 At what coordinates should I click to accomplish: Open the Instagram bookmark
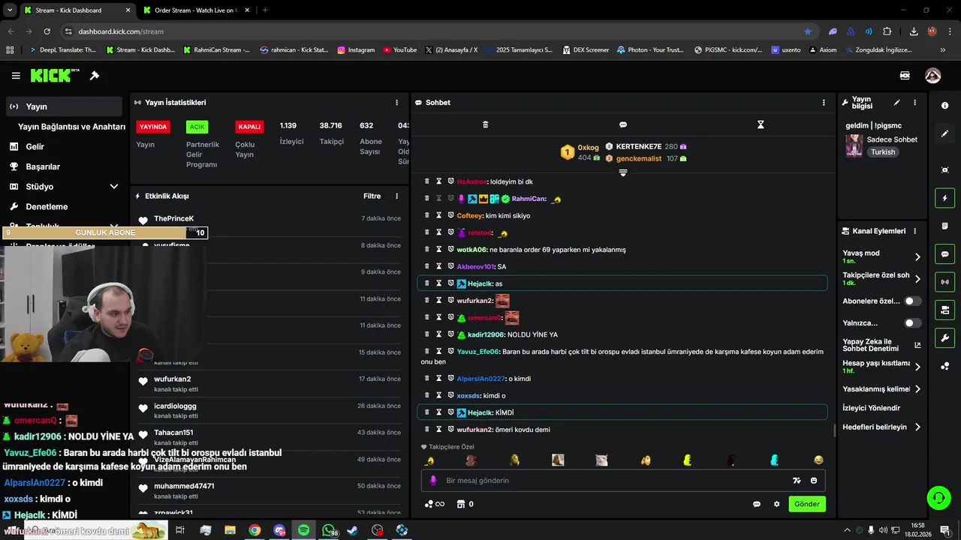[356, 50]
